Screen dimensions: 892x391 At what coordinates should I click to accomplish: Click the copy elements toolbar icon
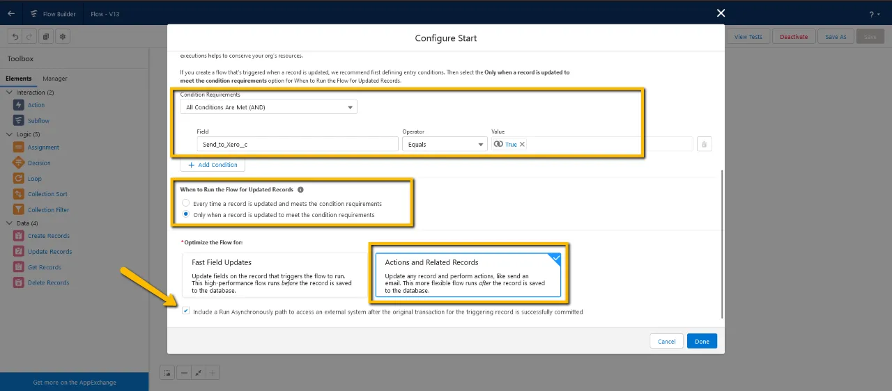[x=45, y=36]
